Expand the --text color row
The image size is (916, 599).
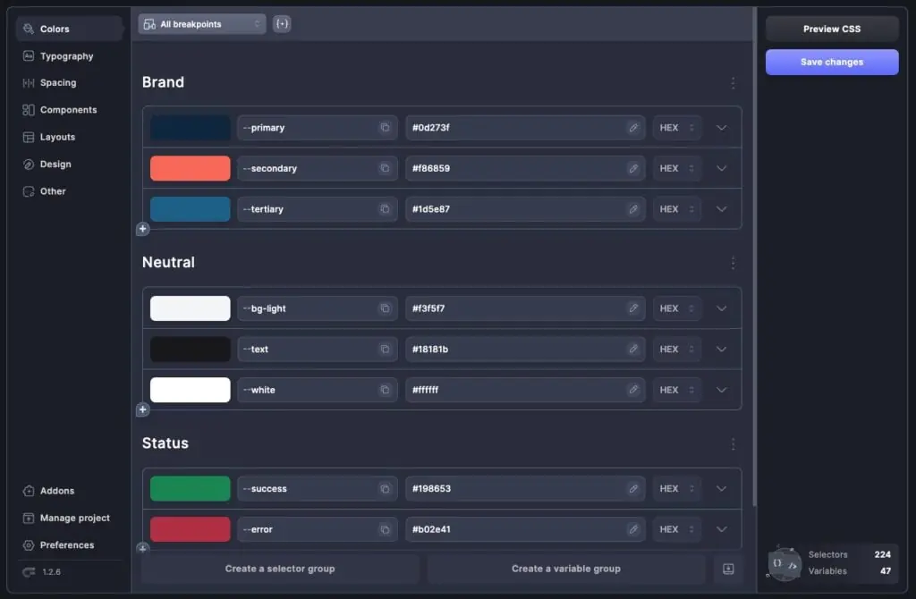(x=722, y=350)
